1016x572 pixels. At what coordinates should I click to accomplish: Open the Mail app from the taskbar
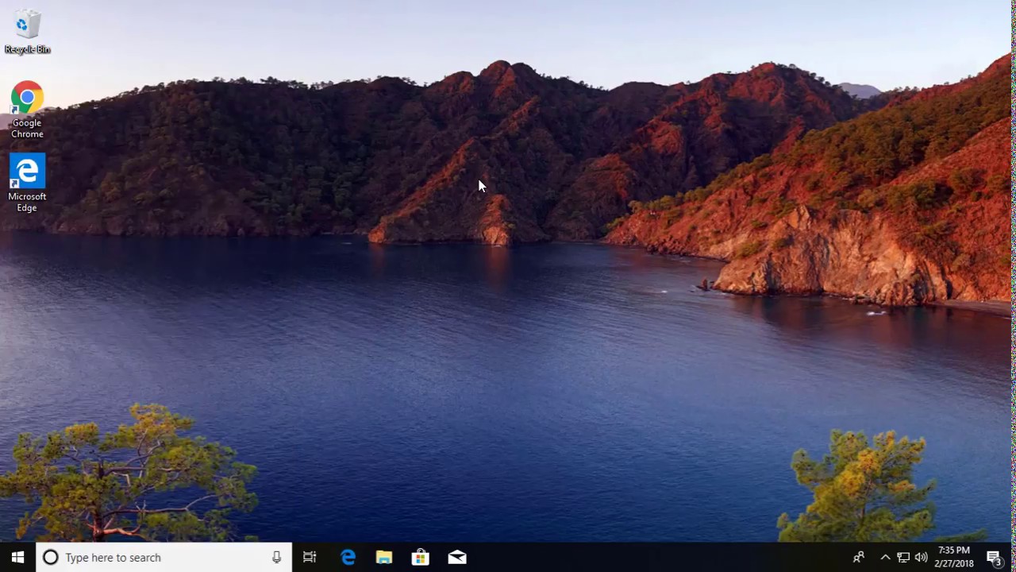tap(457, 558)
